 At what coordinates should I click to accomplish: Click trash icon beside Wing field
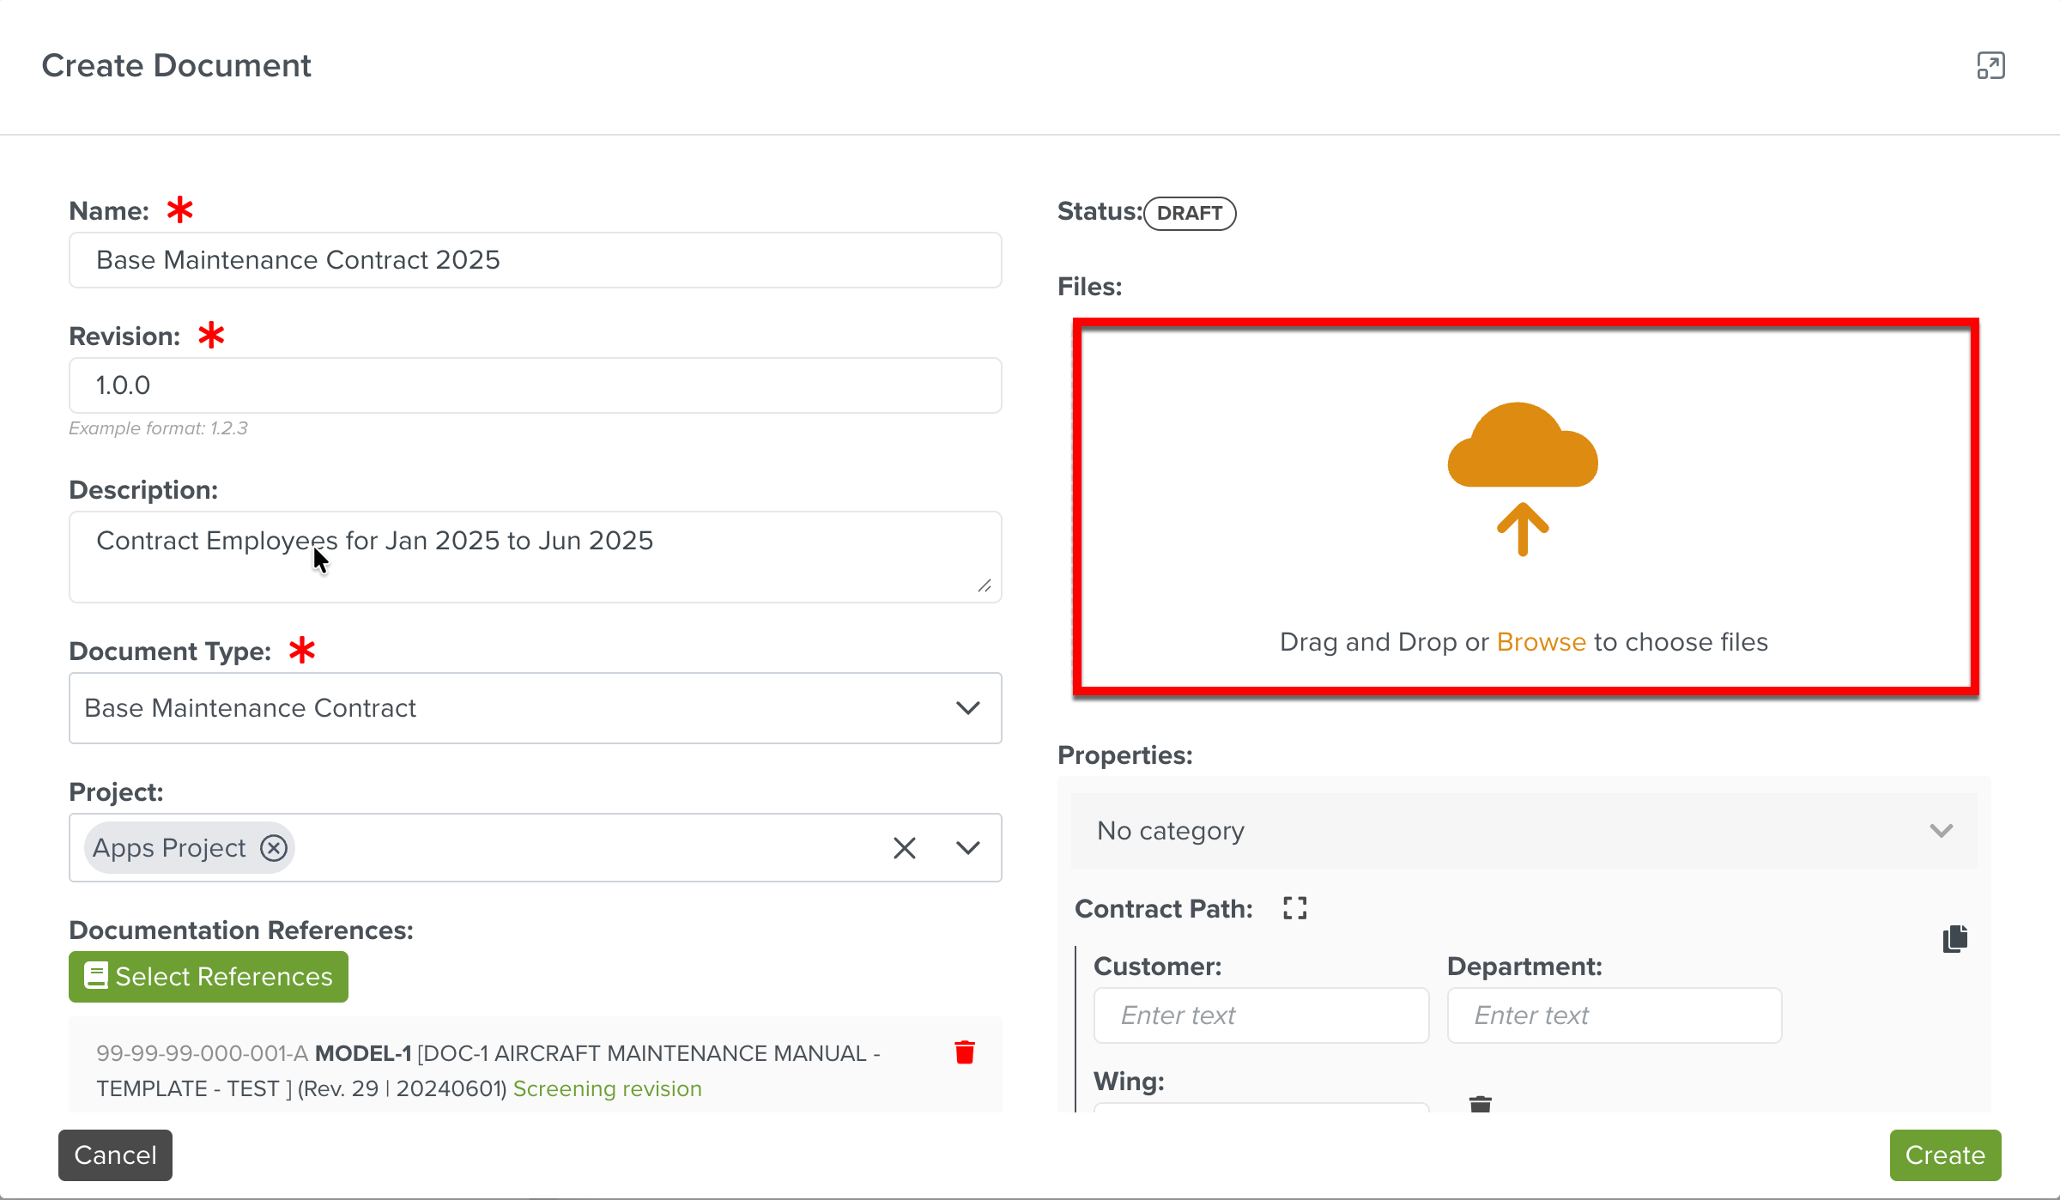[x=1480, y=1104]
